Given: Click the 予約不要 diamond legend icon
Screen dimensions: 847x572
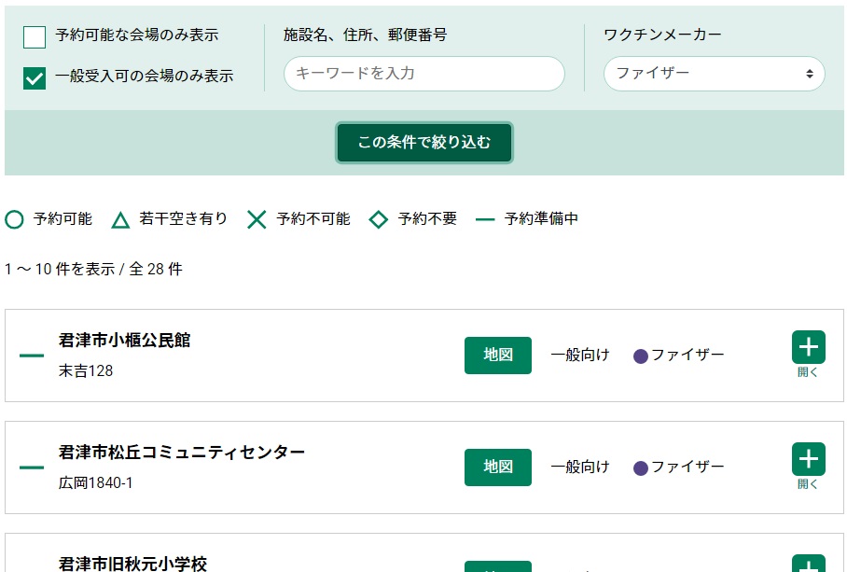Looking at the screenshot, I should point(378,219).
